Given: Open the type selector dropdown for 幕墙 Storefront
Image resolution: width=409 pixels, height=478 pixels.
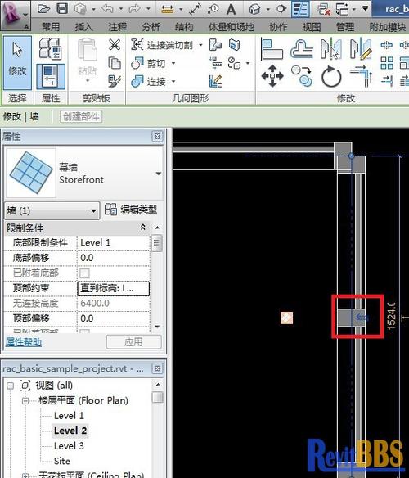Looking at the screenshot, I should coord(159,174).
